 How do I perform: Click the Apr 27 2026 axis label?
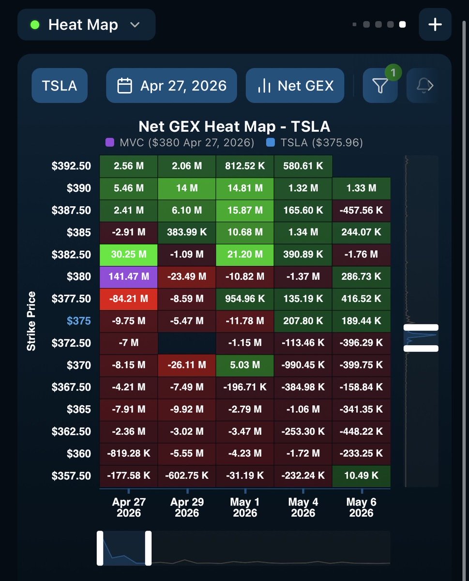click(129, 507)
